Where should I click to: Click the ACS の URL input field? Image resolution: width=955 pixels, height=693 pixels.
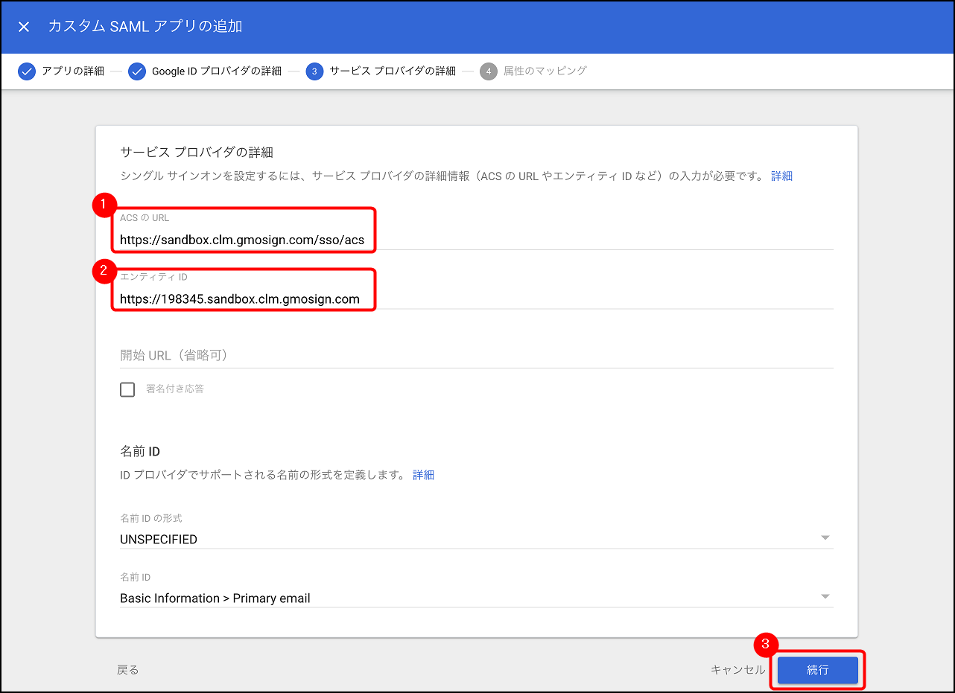point(475,240)
